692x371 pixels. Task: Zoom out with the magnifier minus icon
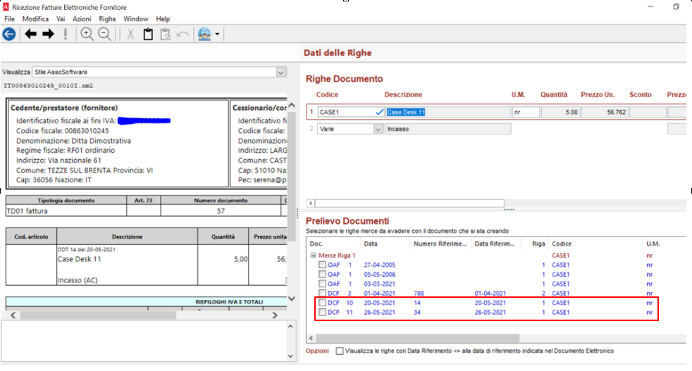pyautogui.click(x=104, y=34)
